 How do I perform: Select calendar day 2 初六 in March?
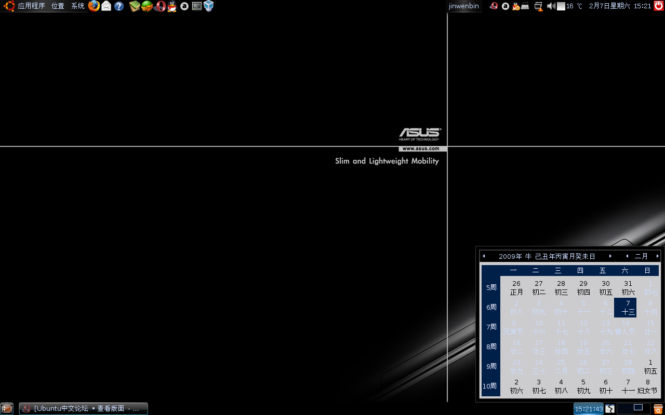[x=516, y=386]
